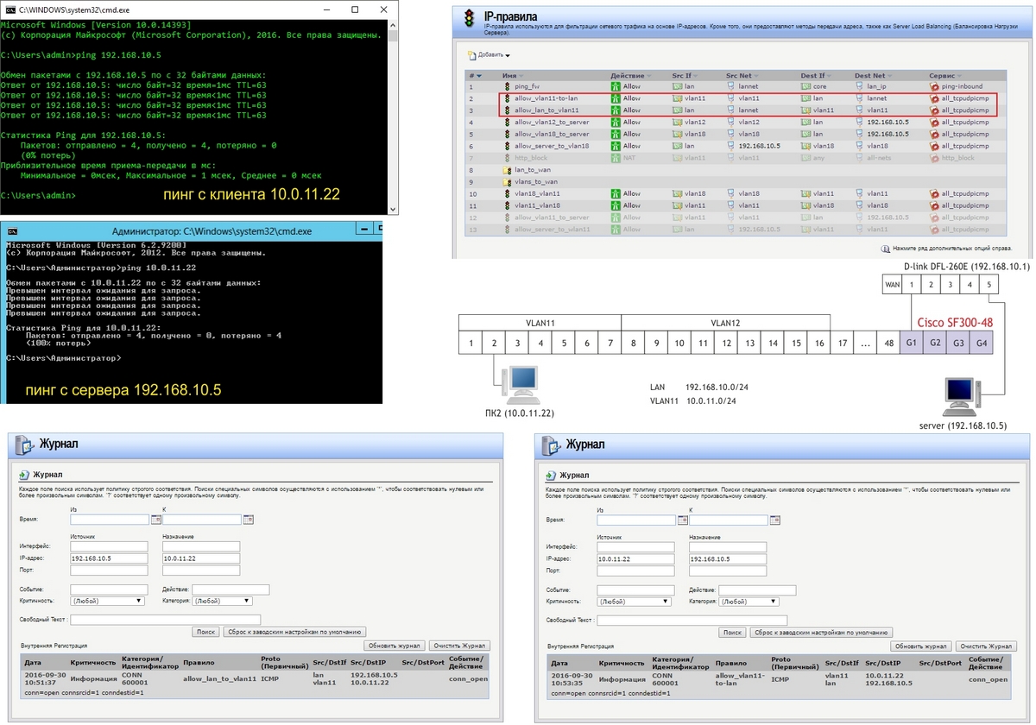
Task: Click the Allow action icon in the vlan18_vlan11 row
Action: coord(616,194)
